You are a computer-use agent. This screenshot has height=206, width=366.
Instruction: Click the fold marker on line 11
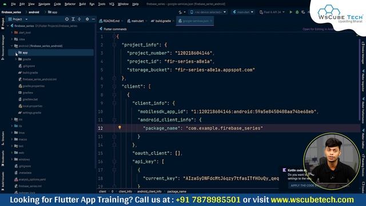[114, 120]
